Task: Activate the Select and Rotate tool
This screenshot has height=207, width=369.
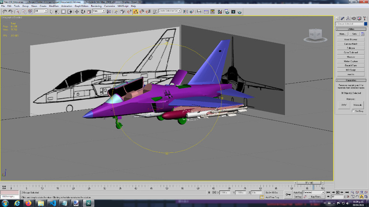Action: click(83, 11)
